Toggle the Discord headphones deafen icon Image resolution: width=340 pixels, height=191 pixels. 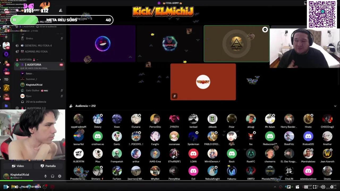tap(53, 176)
